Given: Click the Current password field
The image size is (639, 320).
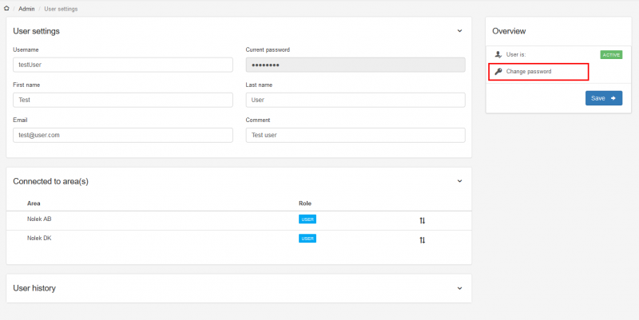Looking at the screenshot, I should [x=355, y=65].
